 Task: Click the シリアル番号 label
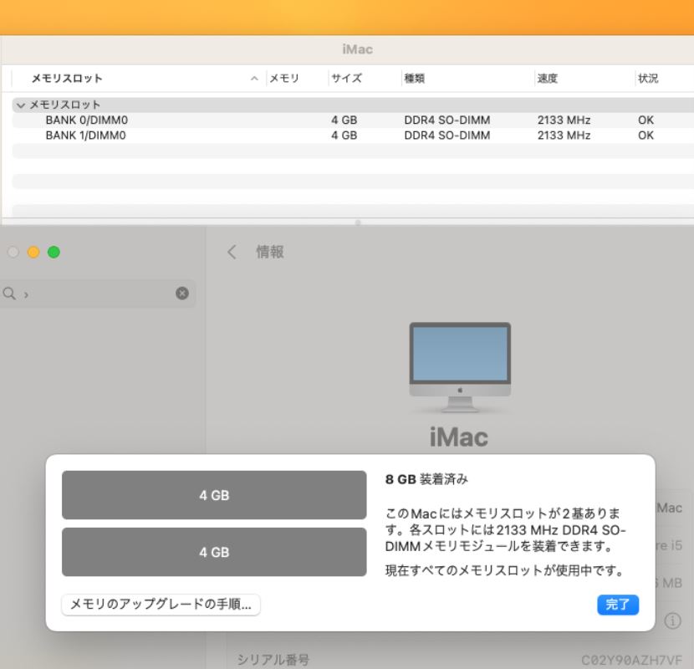[273, 660]
